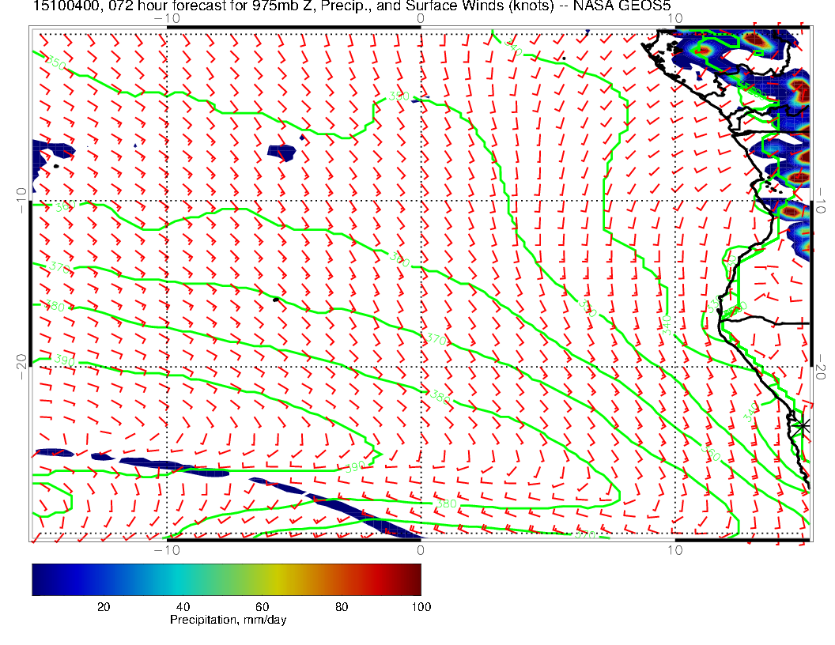Select the 10 longitude label on the bottom axis
The width and height of the screenshot is (835, 645).
tap(674, 549)
